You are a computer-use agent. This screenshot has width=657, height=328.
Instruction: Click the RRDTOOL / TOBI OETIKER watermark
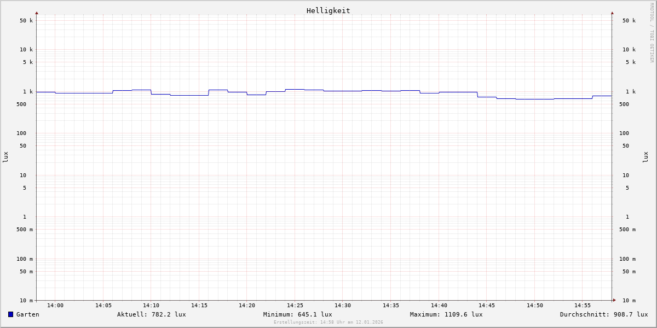point(652,33)
